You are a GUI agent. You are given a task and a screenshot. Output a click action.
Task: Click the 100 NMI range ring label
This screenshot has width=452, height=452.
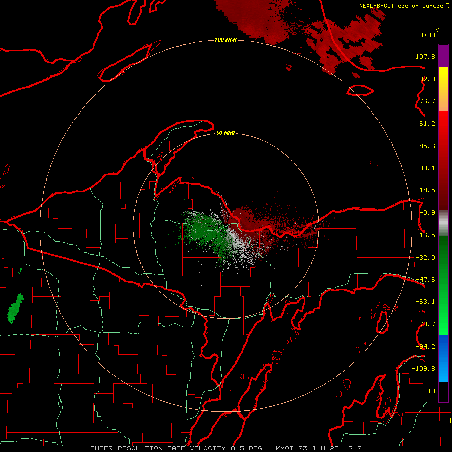coord(225,40)
